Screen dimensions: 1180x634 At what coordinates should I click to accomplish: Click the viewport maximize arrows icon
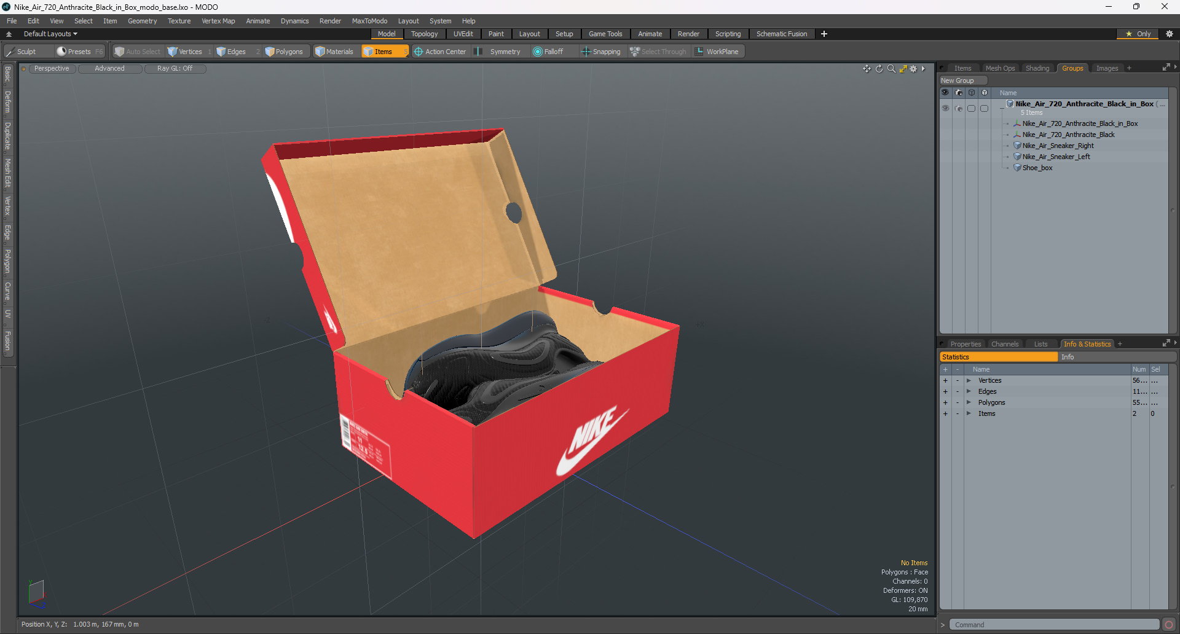click(x=903, y=69)
